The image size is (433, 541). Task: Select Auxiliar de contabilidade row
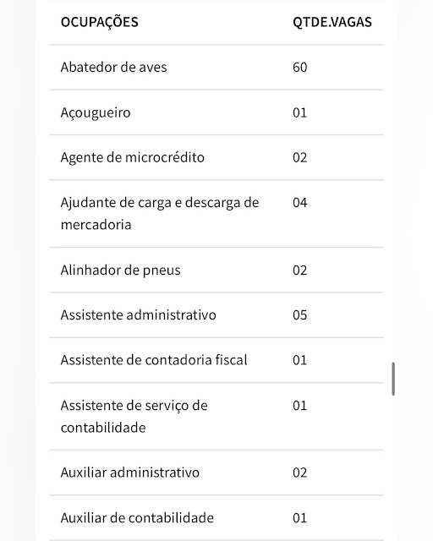point(216,517)
